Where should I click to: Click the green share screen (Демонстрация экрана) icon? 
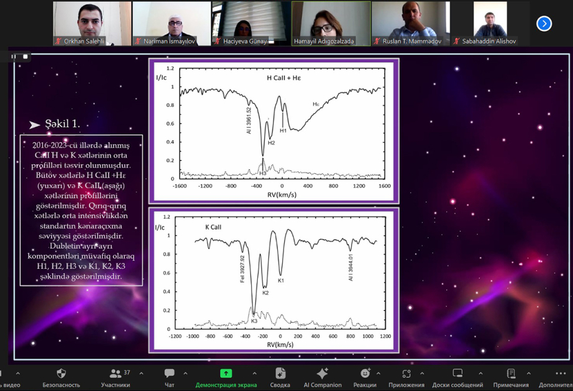226,373
